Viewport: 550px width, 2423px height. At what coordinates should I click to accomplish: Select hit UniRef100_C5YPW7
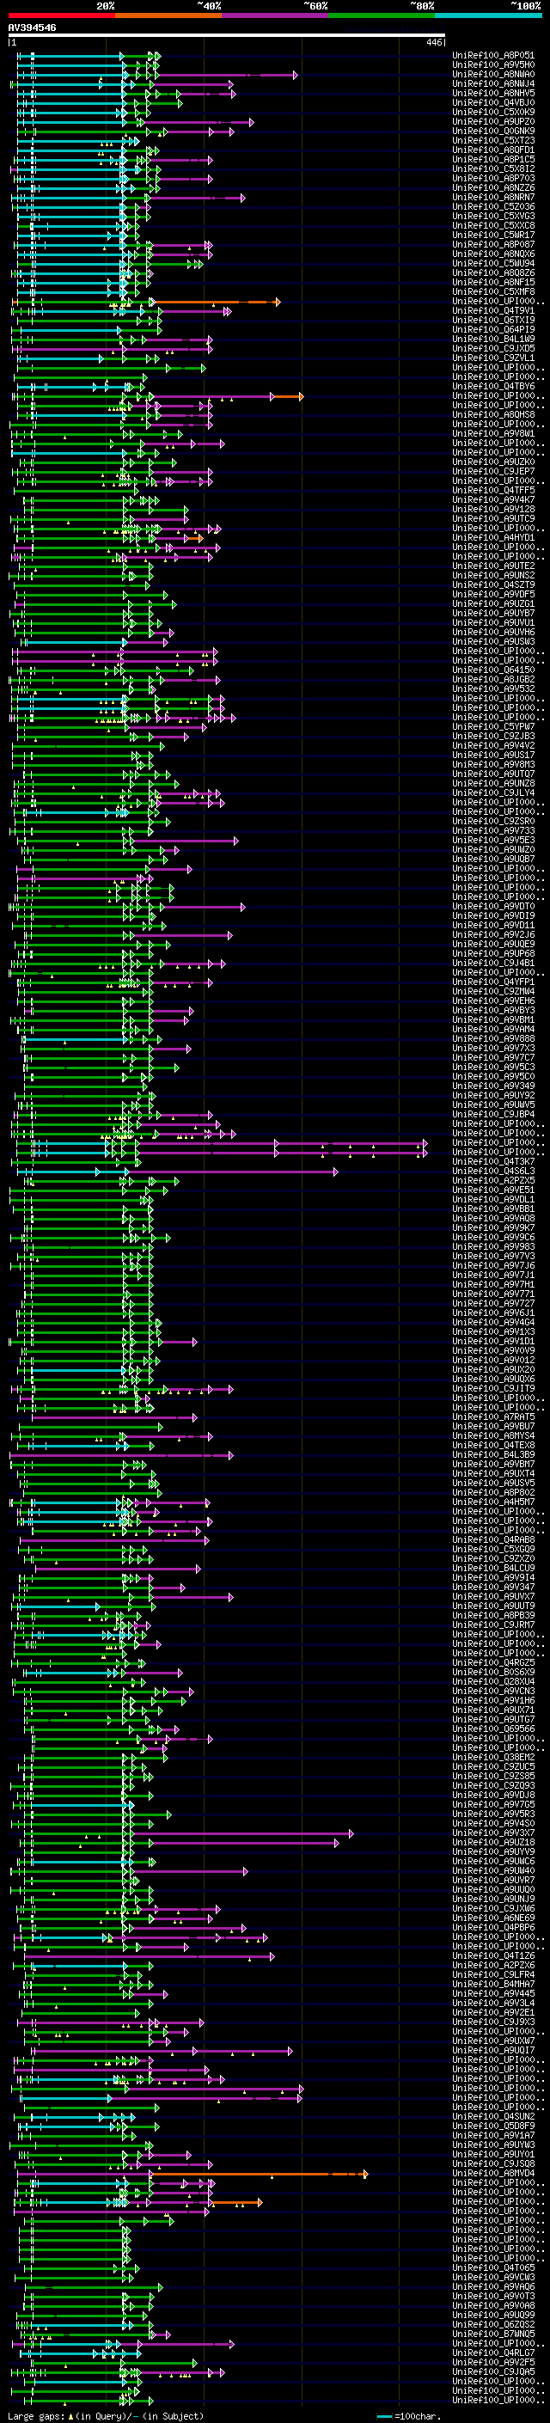(x=493, y=727)
